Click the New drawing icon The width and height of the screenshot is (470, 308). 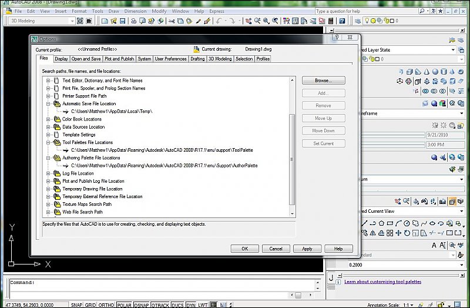coord(105,21)
